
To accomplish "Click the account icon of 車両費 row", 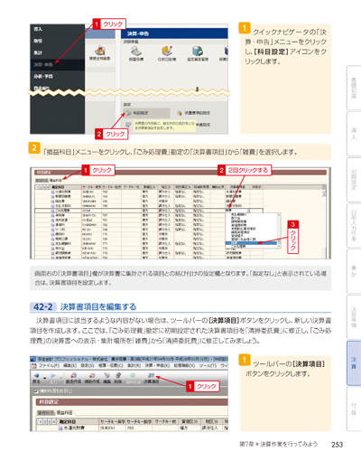I will click(52, 215).
